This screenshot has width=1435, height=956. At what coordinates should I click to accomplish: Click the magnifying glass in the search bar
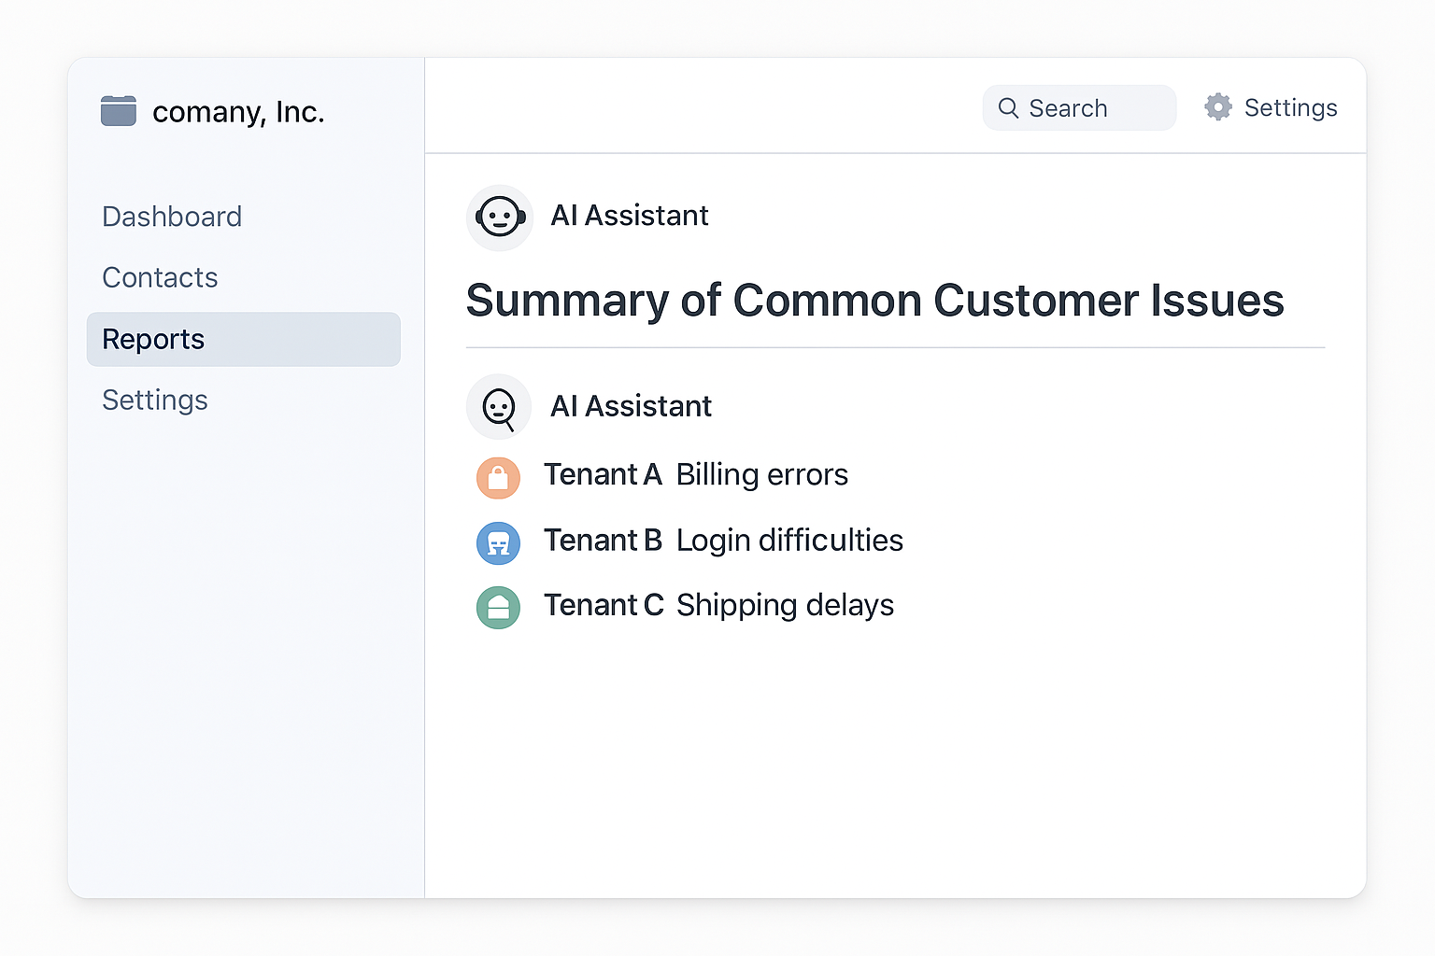coord(1008,107)
